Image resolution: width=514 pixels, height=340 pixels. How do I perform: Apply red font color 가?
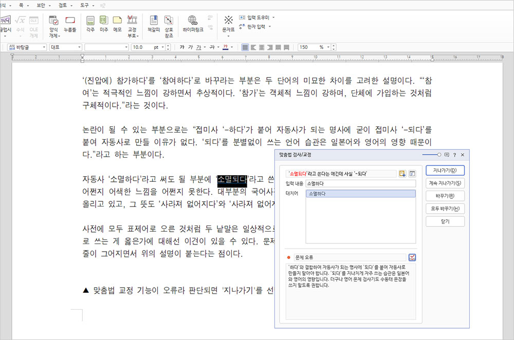coord(226,47)
